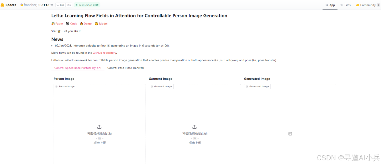Follow the GitHub repository link

(105, 53)
